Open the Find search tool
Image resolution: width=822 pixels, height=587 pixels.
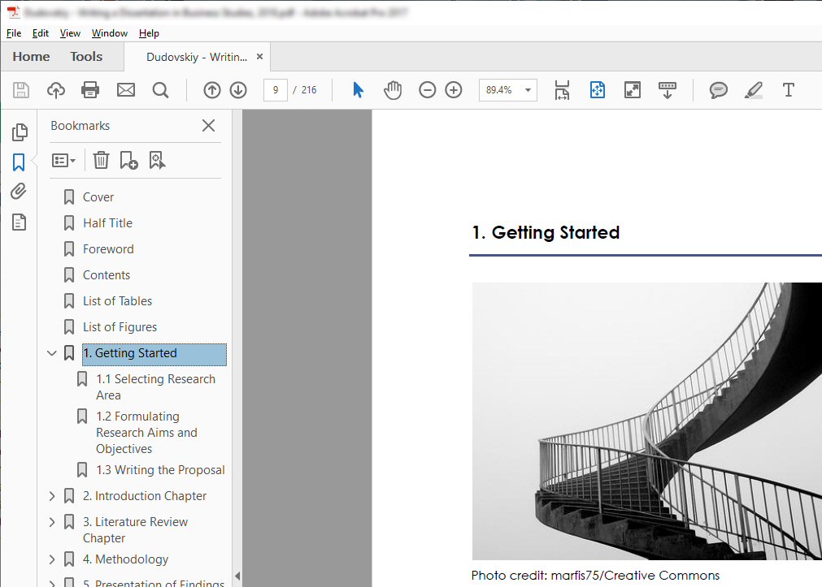click(x=160, y=90)
